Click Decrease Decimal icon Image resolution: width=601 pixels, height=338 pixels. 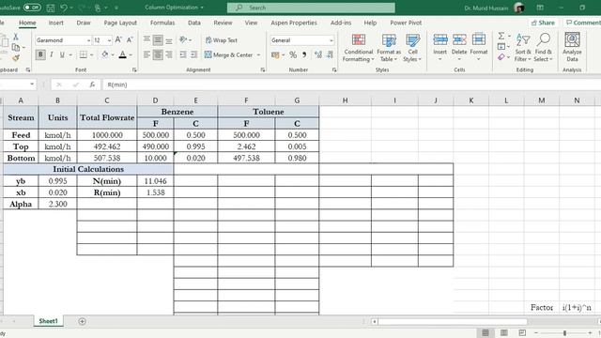point(330,54)
